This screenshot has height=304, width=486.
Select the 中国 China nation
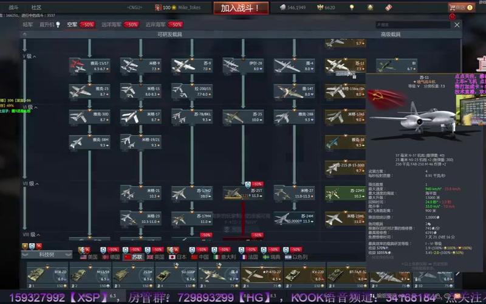[200, 257]
